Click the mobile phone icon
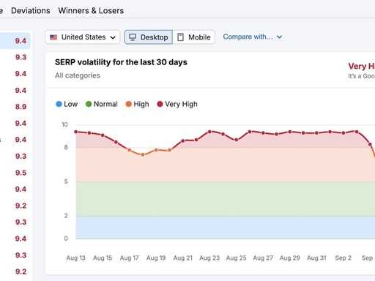The width and height of the screenshot is (375, 281). tap(180, 37)
